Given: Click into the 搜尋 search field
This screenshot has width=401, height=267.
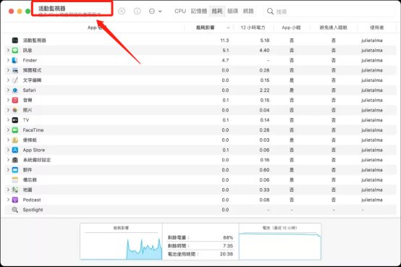Looking at the screenshot, I should pos(330,12).
